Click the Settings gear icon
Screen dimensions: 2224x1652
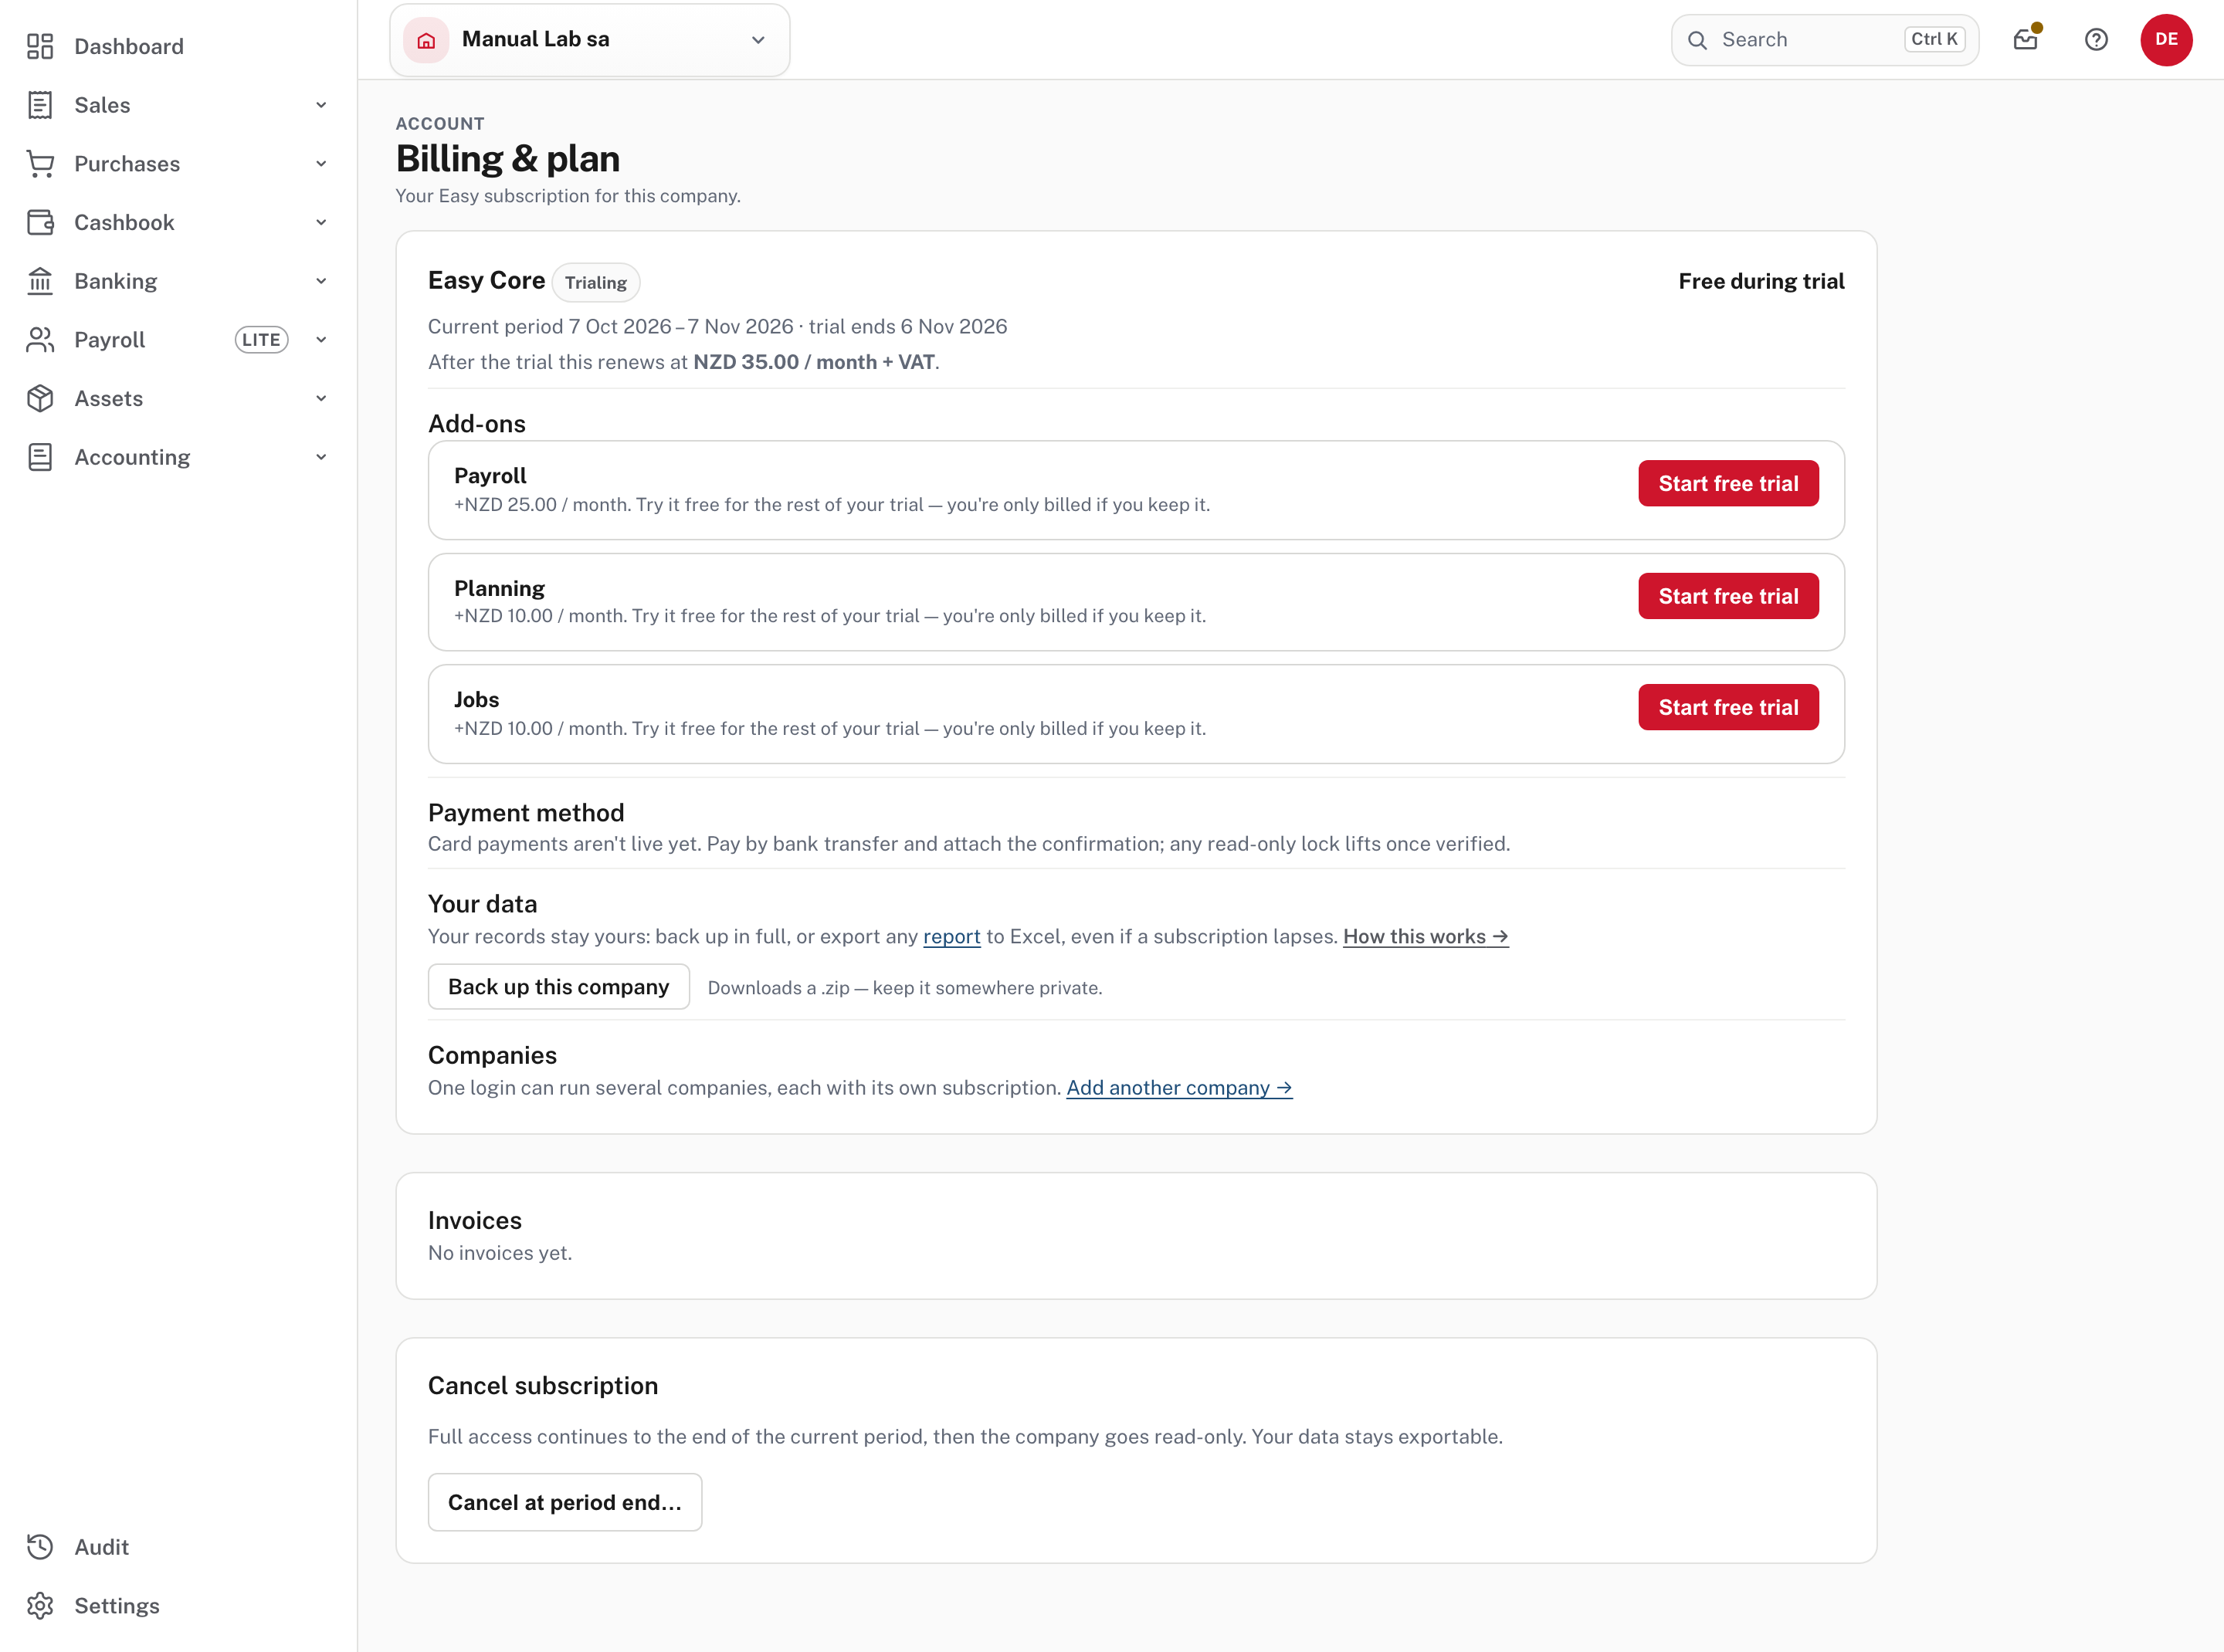pyautogui.click(x=40, y=1606)
